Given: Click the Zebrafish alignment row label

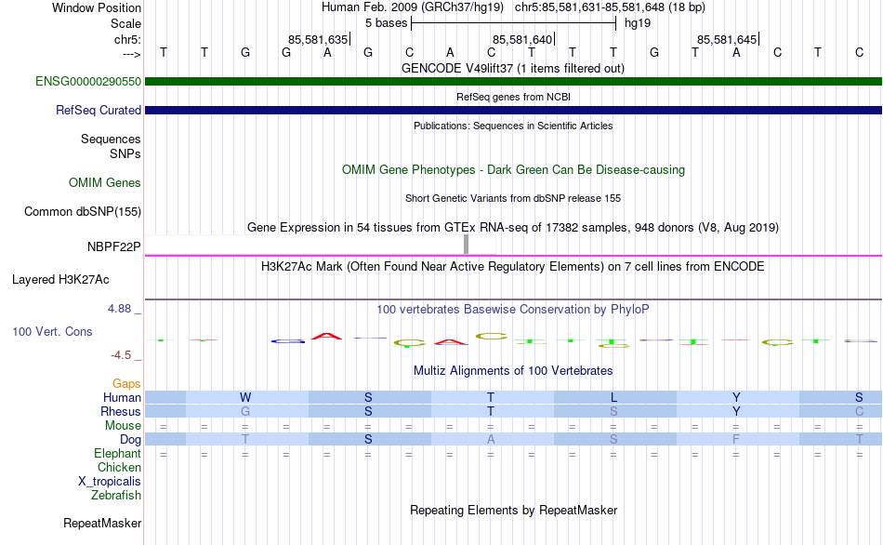Looking at the screenshot, I should point(116,495).
